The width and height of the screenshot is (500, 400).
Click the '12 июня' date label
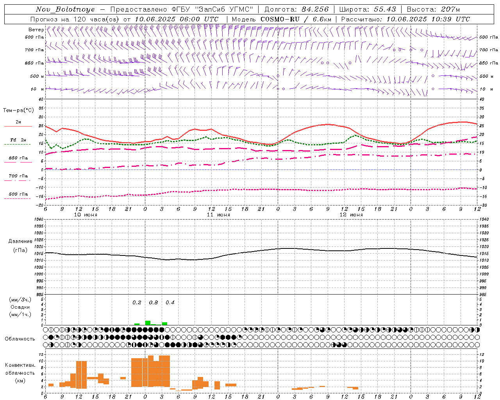[x=351, y=215]
